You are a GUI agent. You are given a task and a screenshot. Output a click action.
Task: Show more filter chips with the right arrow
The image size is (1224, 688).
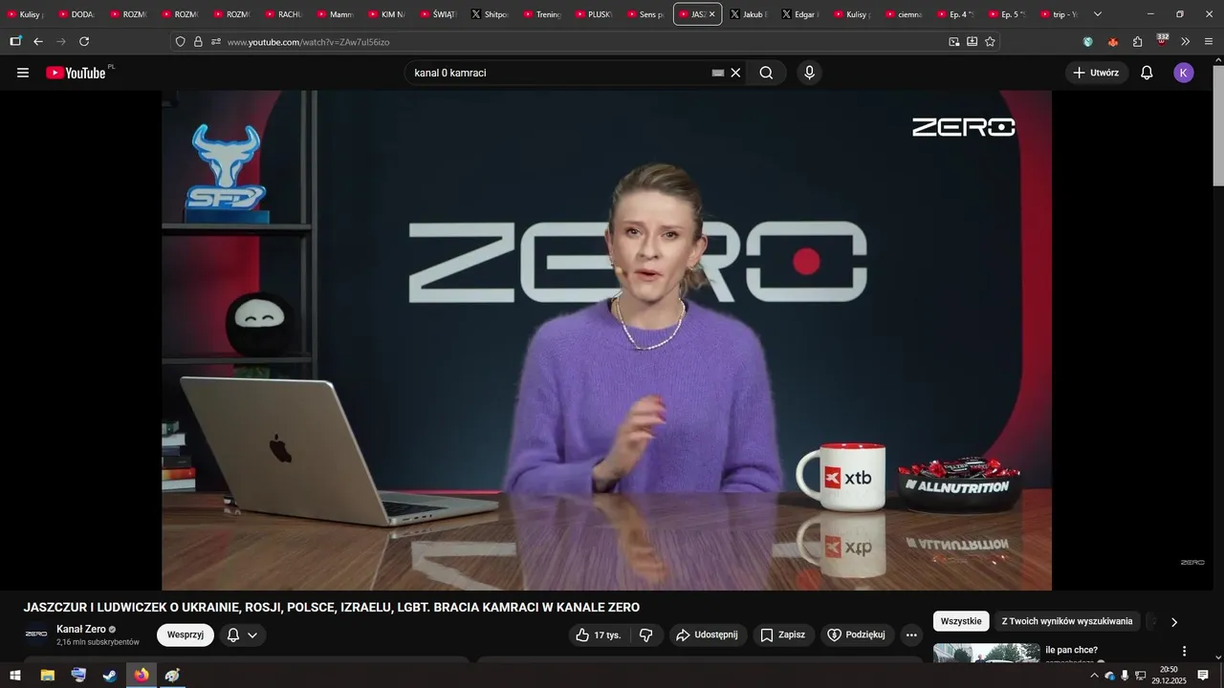tap(1174, 621)
